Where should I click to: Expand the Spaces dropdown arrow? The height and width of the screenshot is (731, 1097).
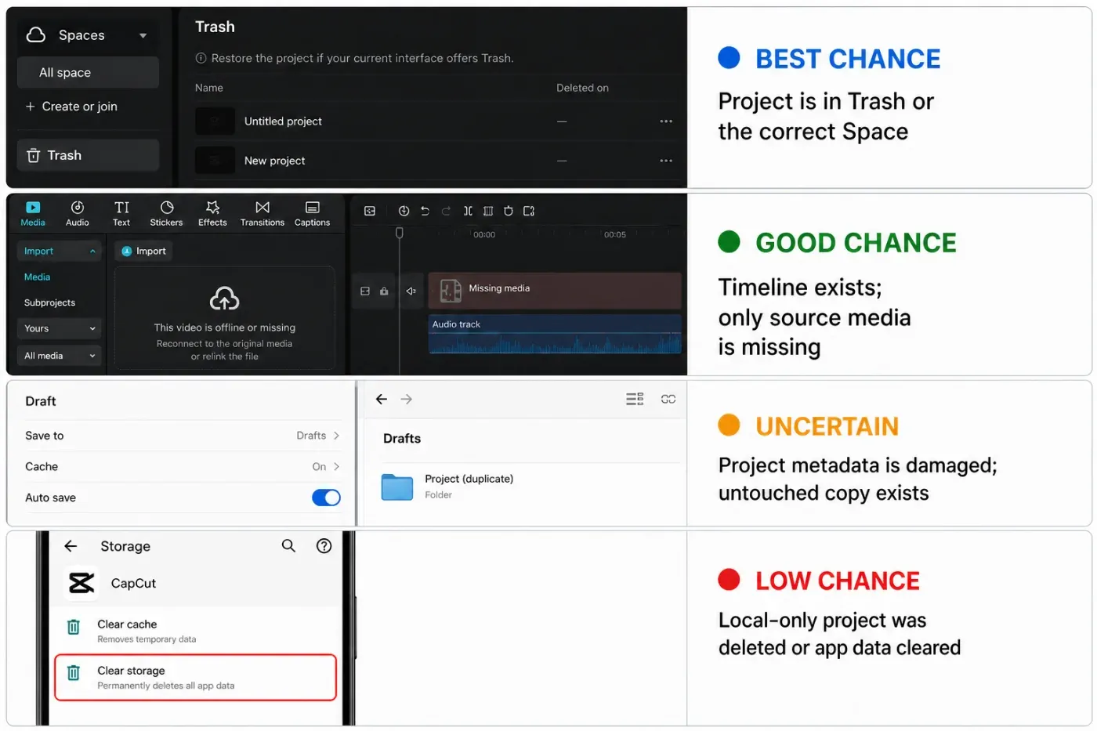143,35
